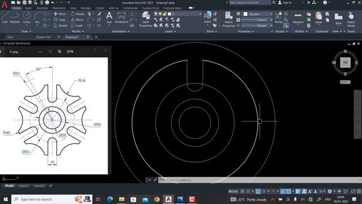Click the Erase tool in Modify panel
This screenshot has width=362, height=204.
point(100,14)
